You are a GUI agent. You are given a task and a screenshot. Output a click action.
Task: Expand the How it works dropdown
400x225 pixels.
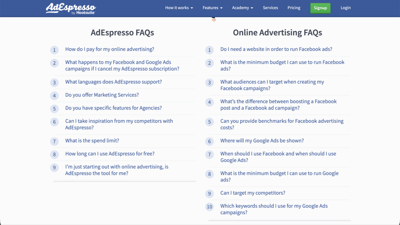tap(179, 8)
